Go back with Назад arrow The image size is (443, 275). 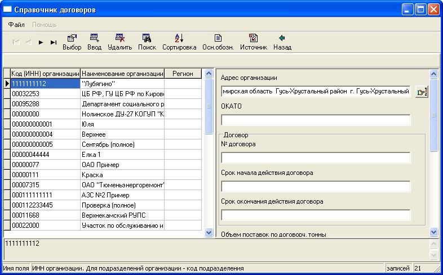pos(282,38)
